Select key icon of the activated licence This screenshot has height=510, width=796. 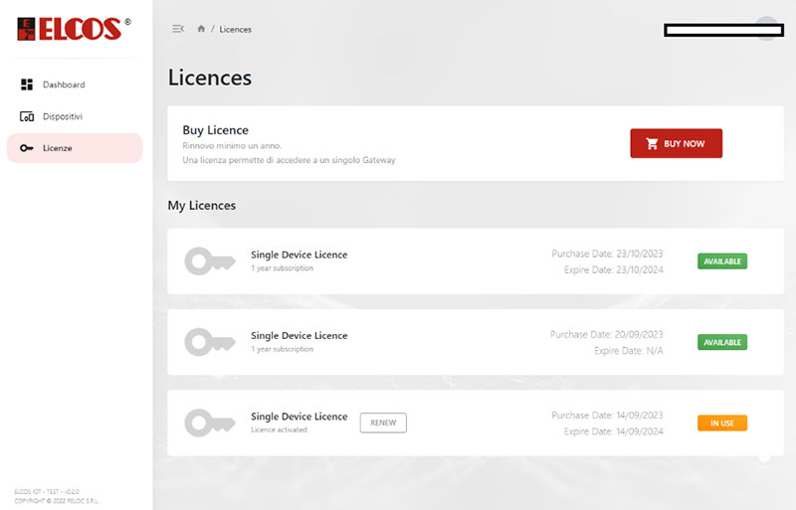point(210,423)
